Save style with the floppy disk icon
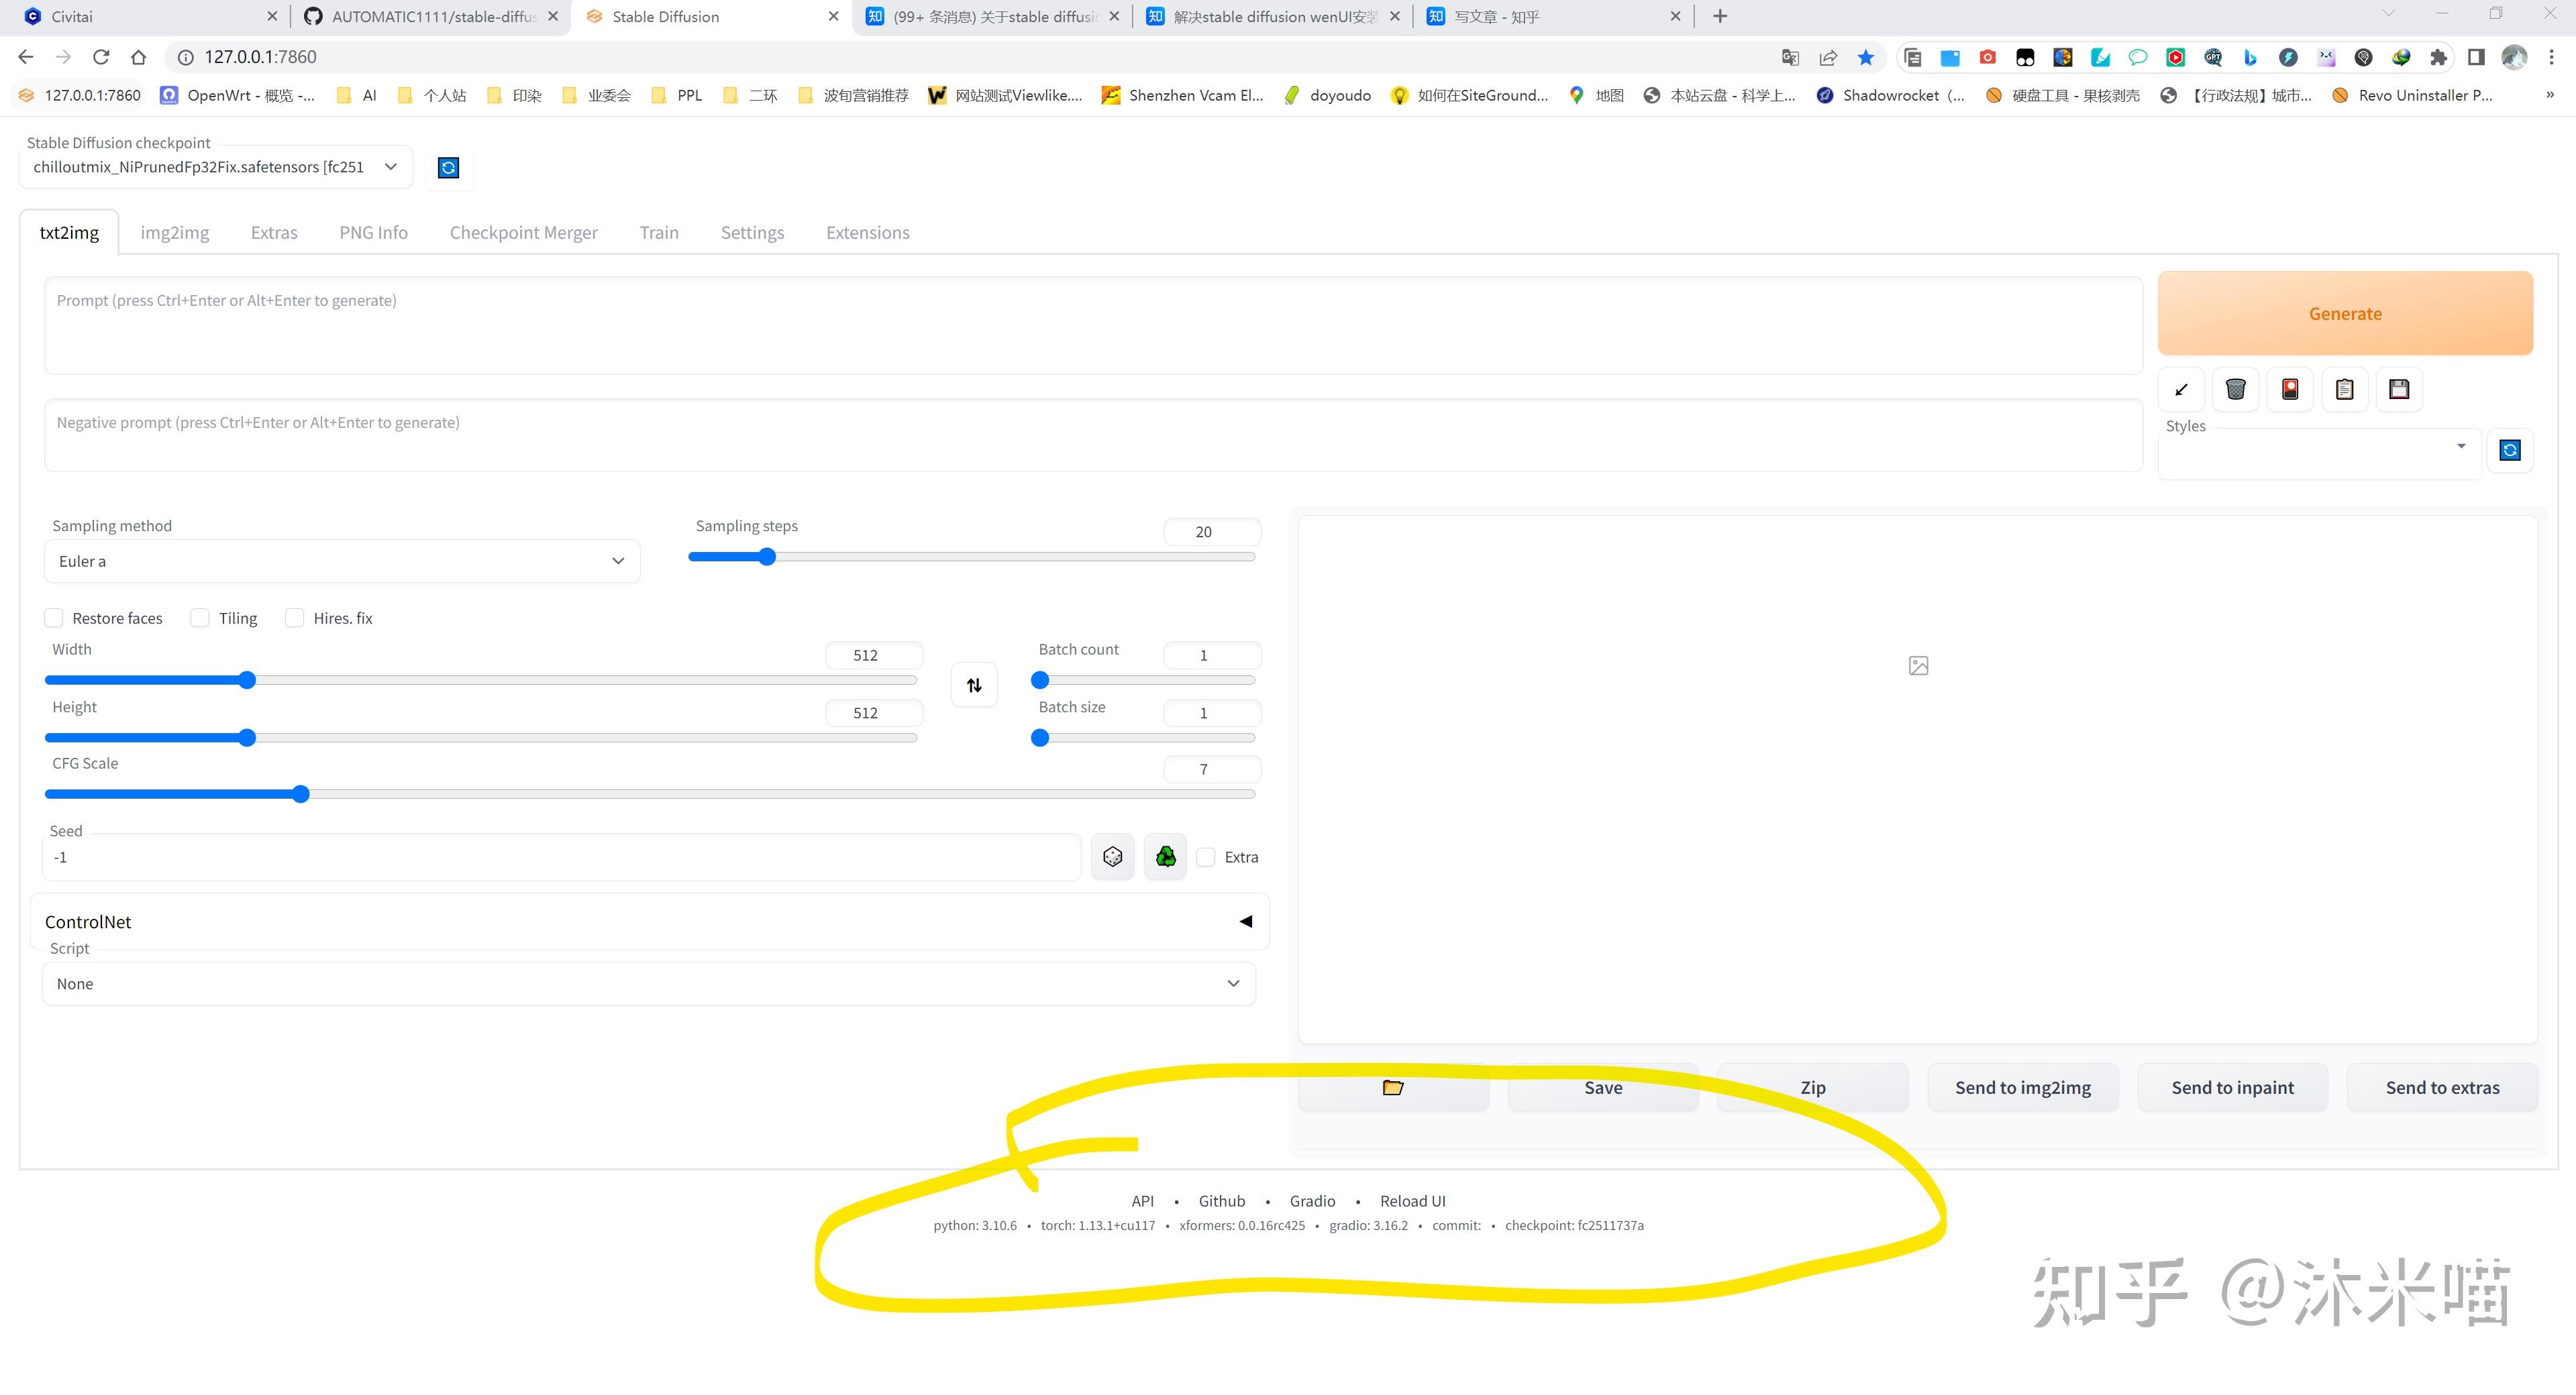Image resolution: width=2576 pixels, height=1395 pixels. click(x=2399, y=390)
